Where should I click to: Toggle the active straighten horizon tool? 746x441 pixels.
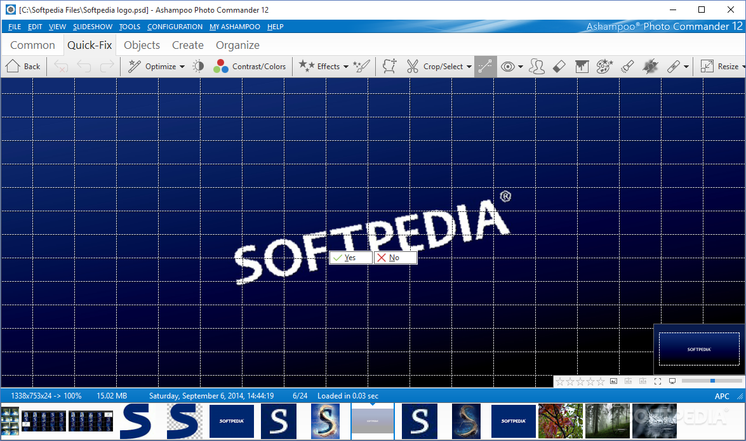(485, 67)
